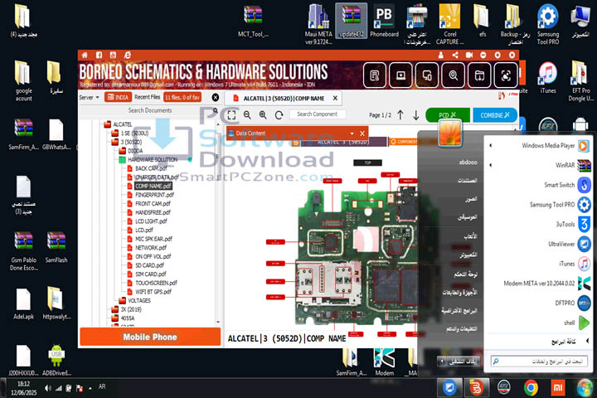Open the magnifier search header button
Viewport: 597px width, 398px height.
453,75
